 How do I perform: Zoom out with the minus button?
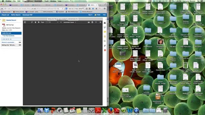pos(58,22)
